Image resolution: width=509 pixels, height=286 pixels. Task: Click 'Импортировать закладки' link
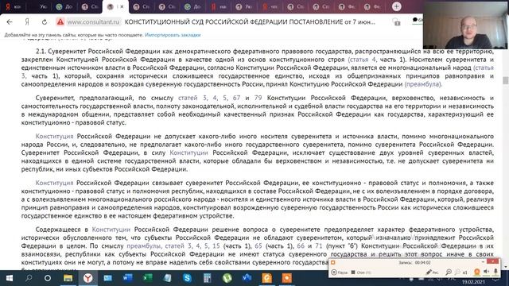pos(173,35)
